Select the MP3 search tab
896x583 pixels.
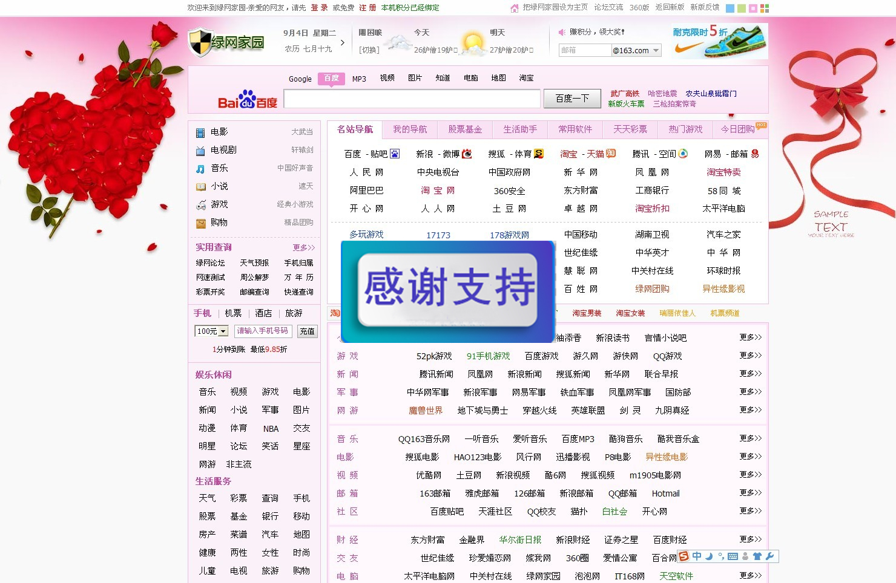pyautogui.click(x=359, y=79)
